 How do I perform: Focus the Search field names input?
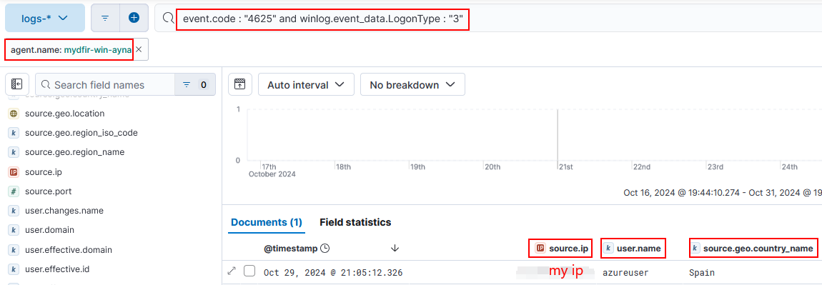coord(105,84)
